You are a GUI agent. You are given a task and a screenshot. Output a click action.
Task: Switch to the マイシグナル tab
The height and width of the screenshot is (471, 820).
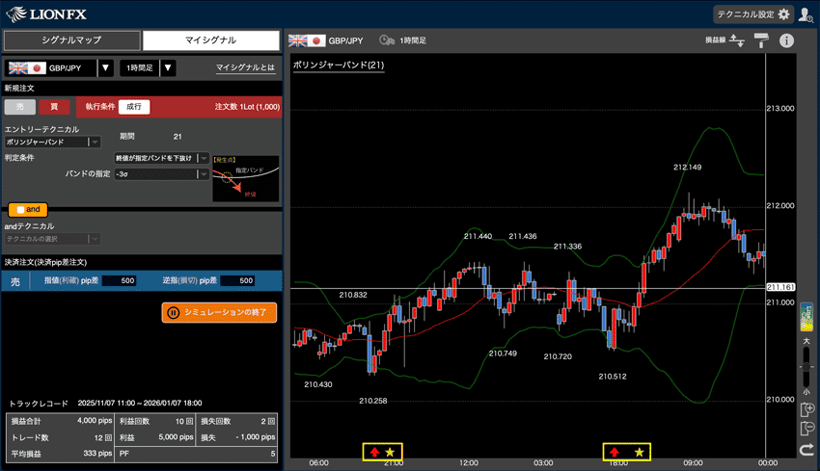coord(210,40)
